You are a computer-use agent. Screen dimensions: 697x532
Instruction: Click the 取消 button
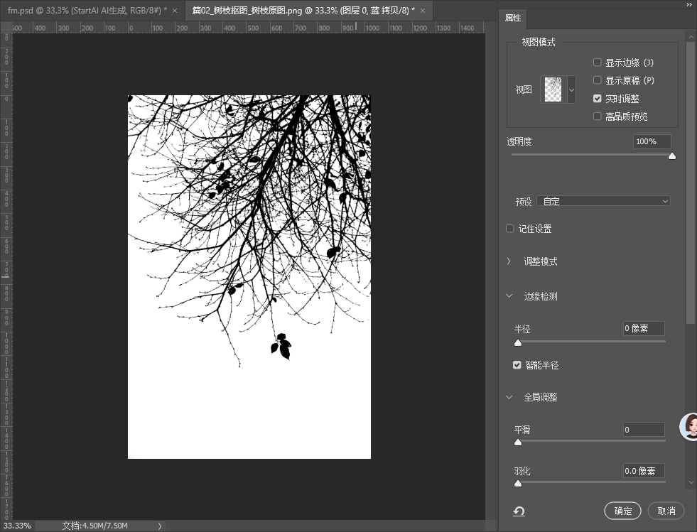[666, 511]
